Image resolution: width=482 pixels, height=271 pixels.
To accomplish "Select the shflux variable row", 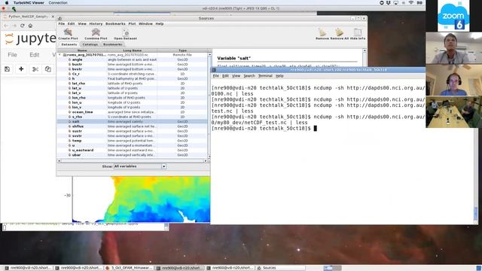I will 133,126.
